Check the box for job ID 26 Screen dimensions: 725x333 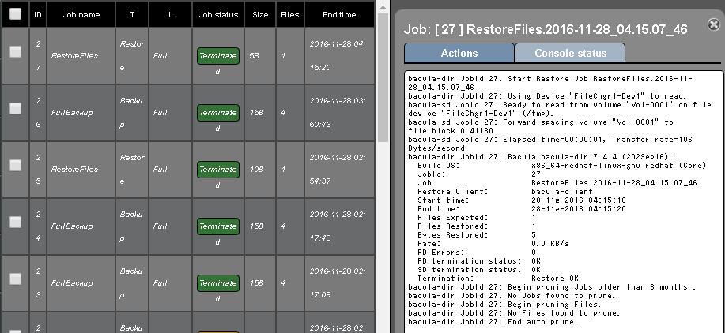(15, 108)
